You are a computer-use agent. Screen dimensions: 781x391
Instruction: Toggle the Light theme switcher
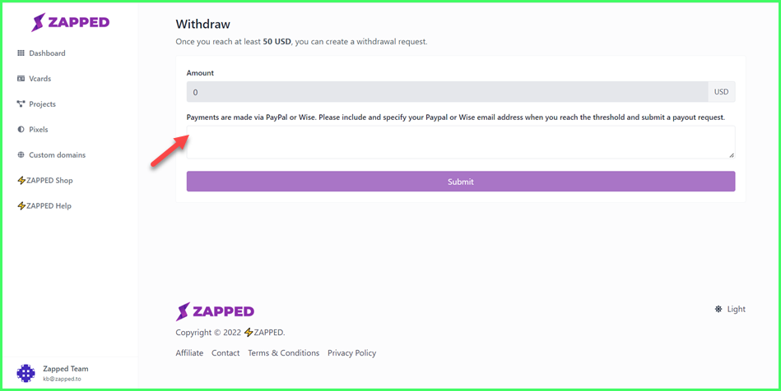730,309
